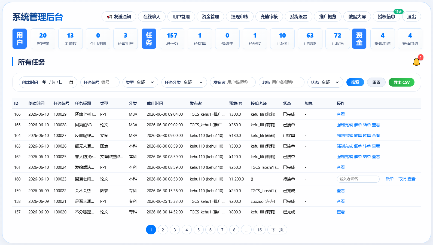Screen dimensions: 433x245
Task: Open 在线聊天 menu
Action: tap(152, 17)
